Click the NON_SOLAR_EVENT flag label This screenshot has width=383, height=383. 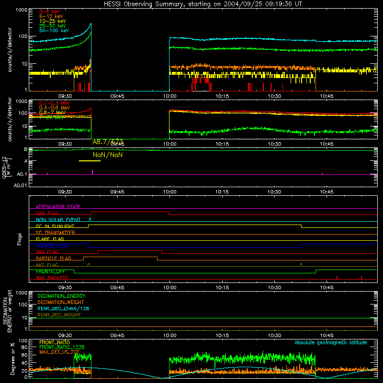tap(58, 220)
